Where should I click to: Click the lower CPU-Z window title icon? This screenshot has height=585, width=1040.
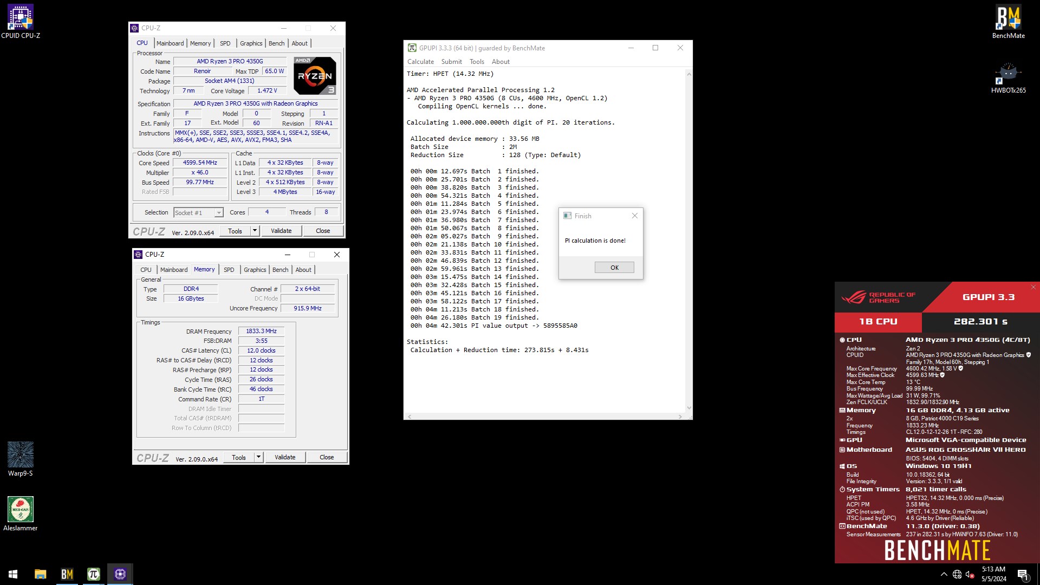tap(138, 255)
